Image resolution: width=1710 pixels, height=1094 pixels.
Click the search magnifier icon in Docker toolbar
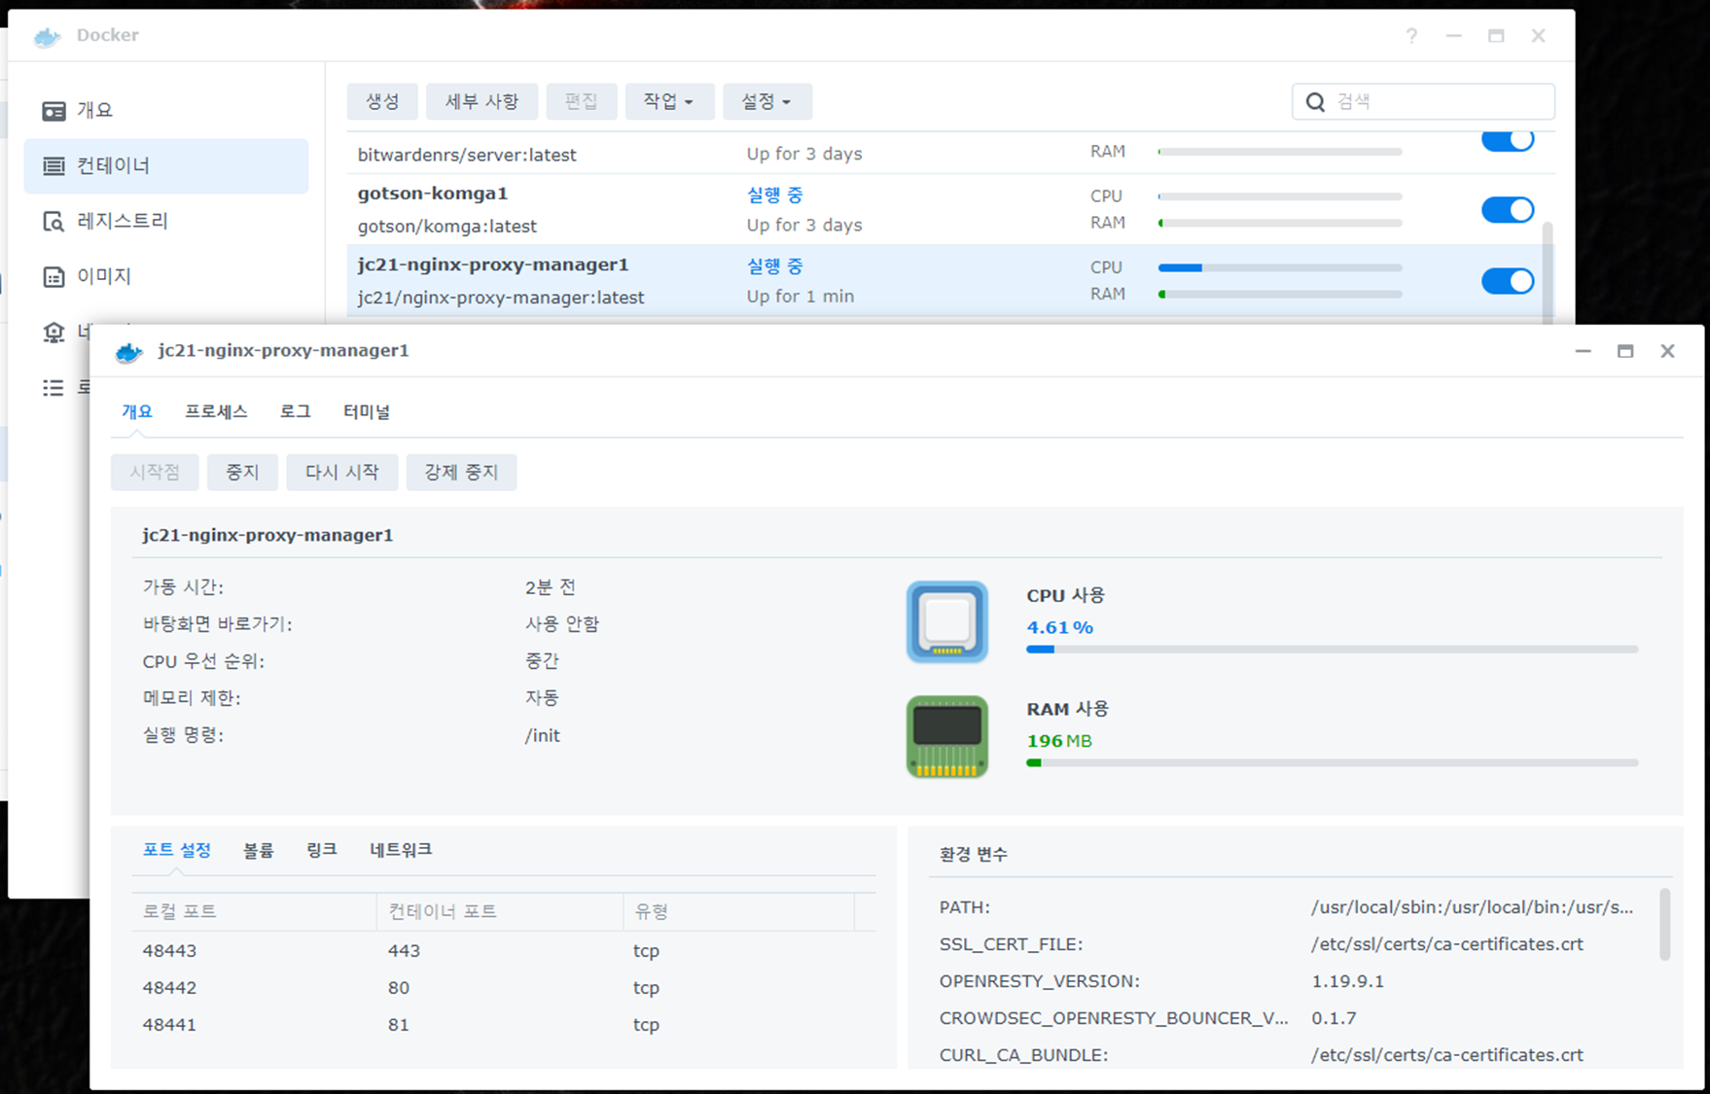tap(1315, 102)
